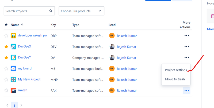
Task: Click the search magnifier icon
Action: point(51,11)
